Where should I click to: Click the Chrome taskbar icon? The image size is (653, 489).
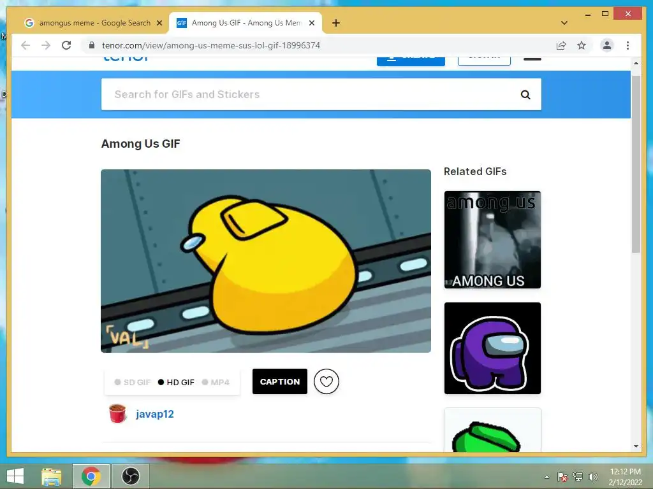click(91, 476)
